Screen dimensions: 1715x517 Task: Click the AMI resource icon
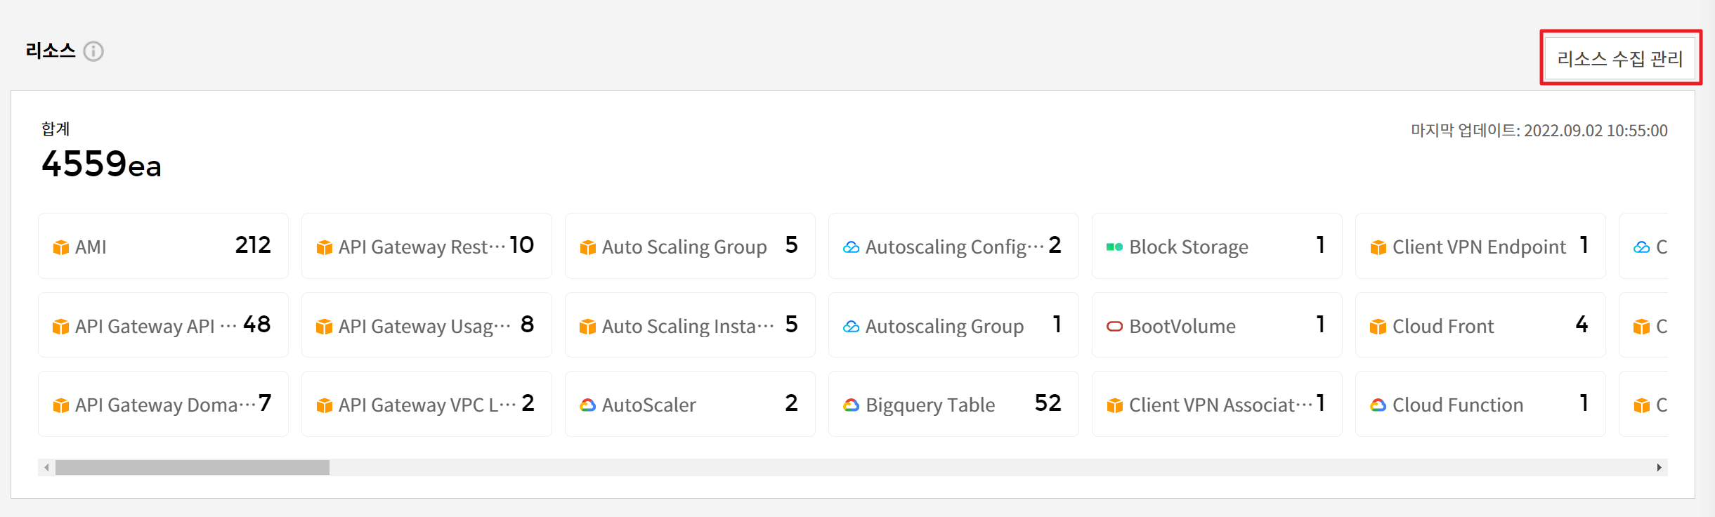[61, 247]
